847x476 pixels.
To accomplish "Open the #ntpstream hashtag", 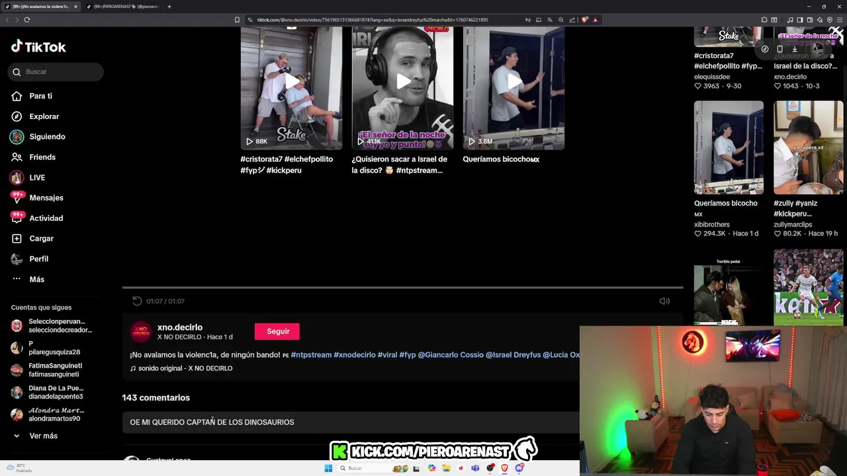I will 311,355.
